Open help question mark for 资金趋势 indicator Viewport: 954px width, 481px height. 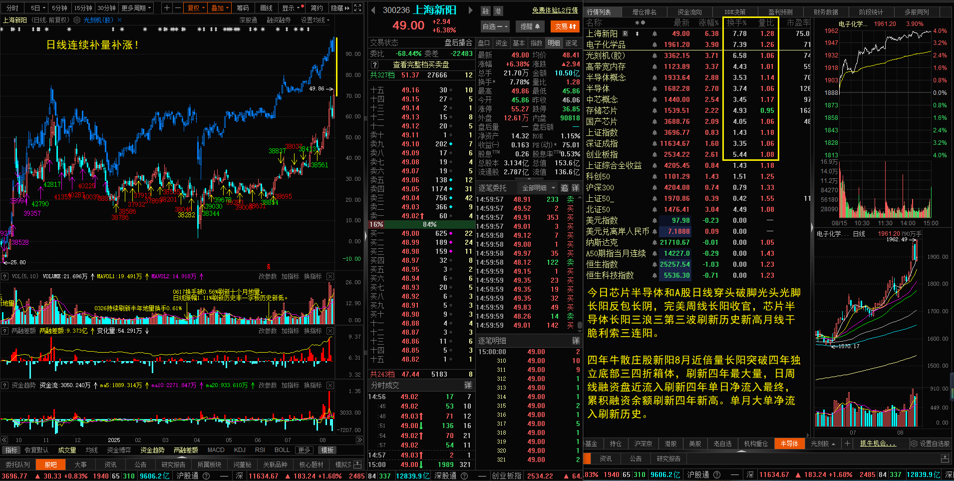point(4,385)
